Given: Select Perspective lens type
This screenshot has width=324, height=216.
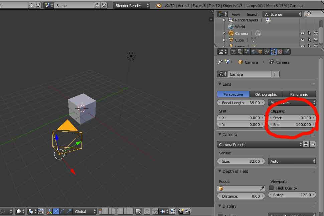Looking at the screenshot, I should point(233,94).
